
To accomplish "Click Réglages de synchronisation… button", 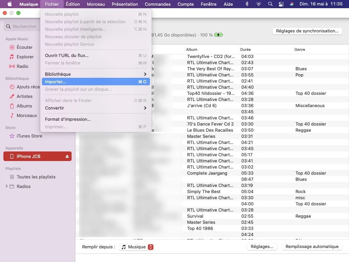I will (x=307, y=31).
